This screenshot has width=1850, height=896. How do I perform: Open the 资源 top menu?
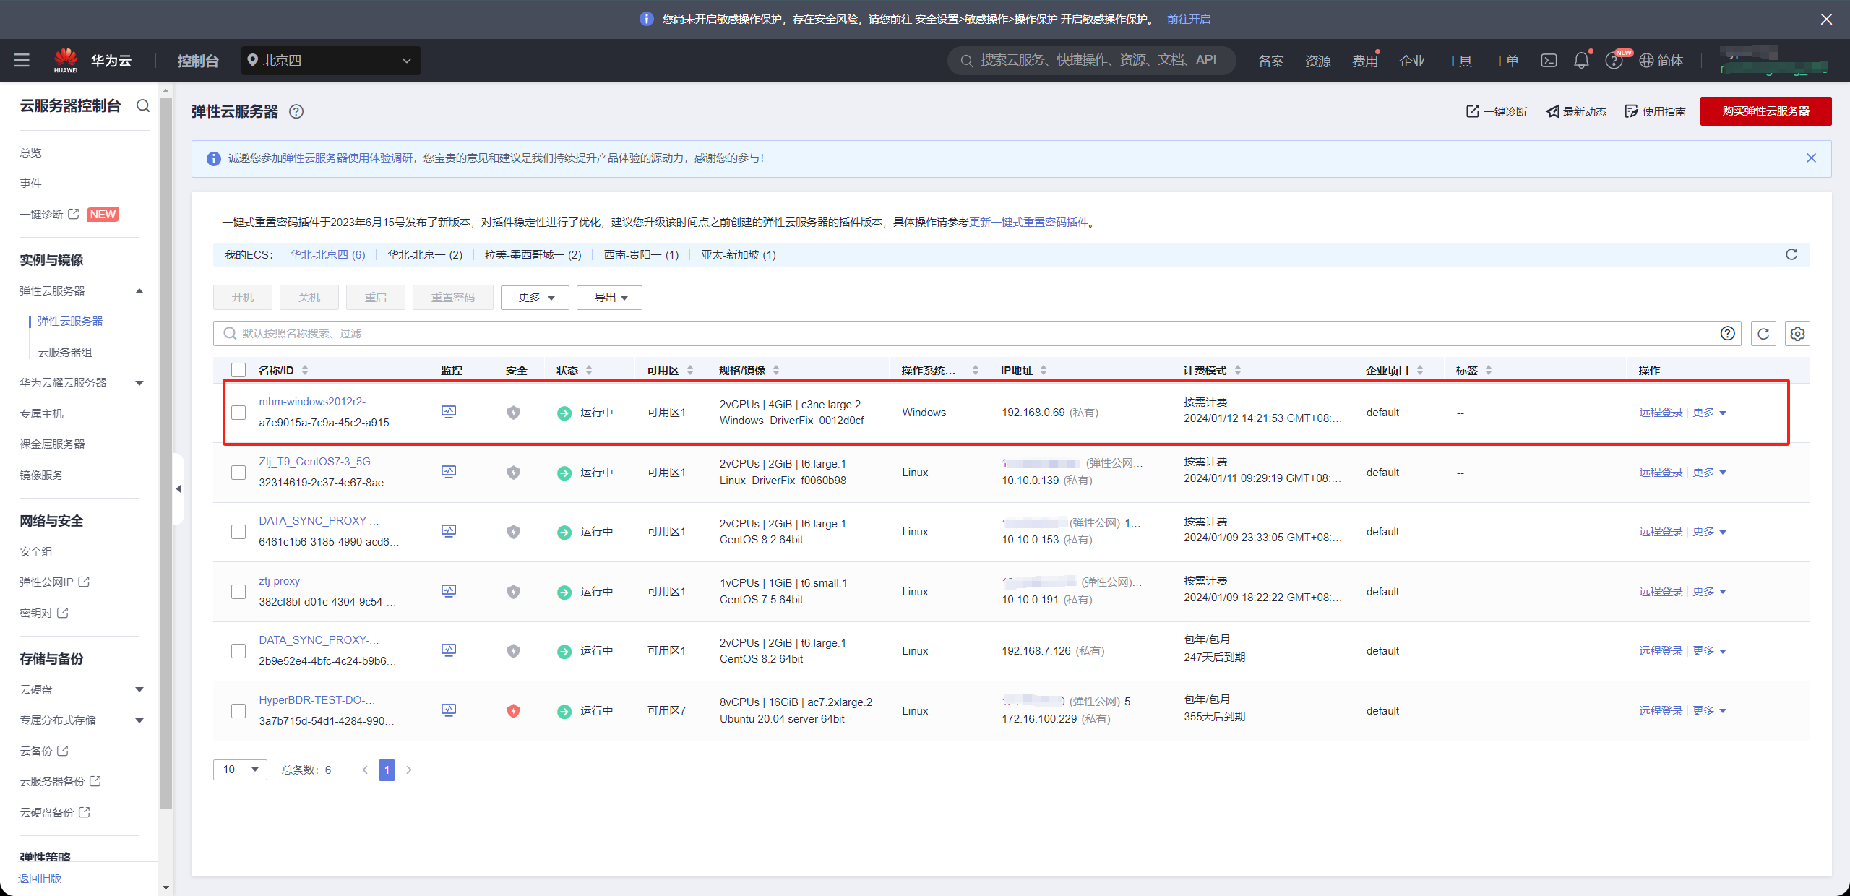[1318, 61]
